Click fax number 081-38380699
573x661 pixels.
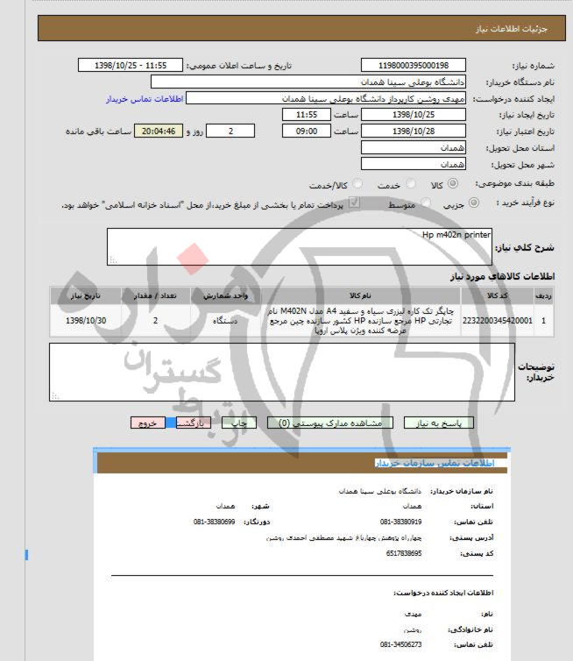pos(214,522)
